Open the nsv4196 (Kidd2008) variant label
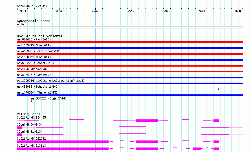This screenshot has height=152, width=251. pos(32,69)
